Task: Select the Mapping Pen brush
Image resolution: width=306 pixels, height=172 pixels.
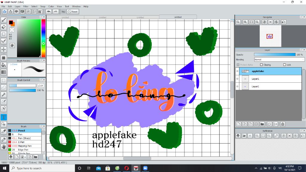Action: (x=25, y=146)
